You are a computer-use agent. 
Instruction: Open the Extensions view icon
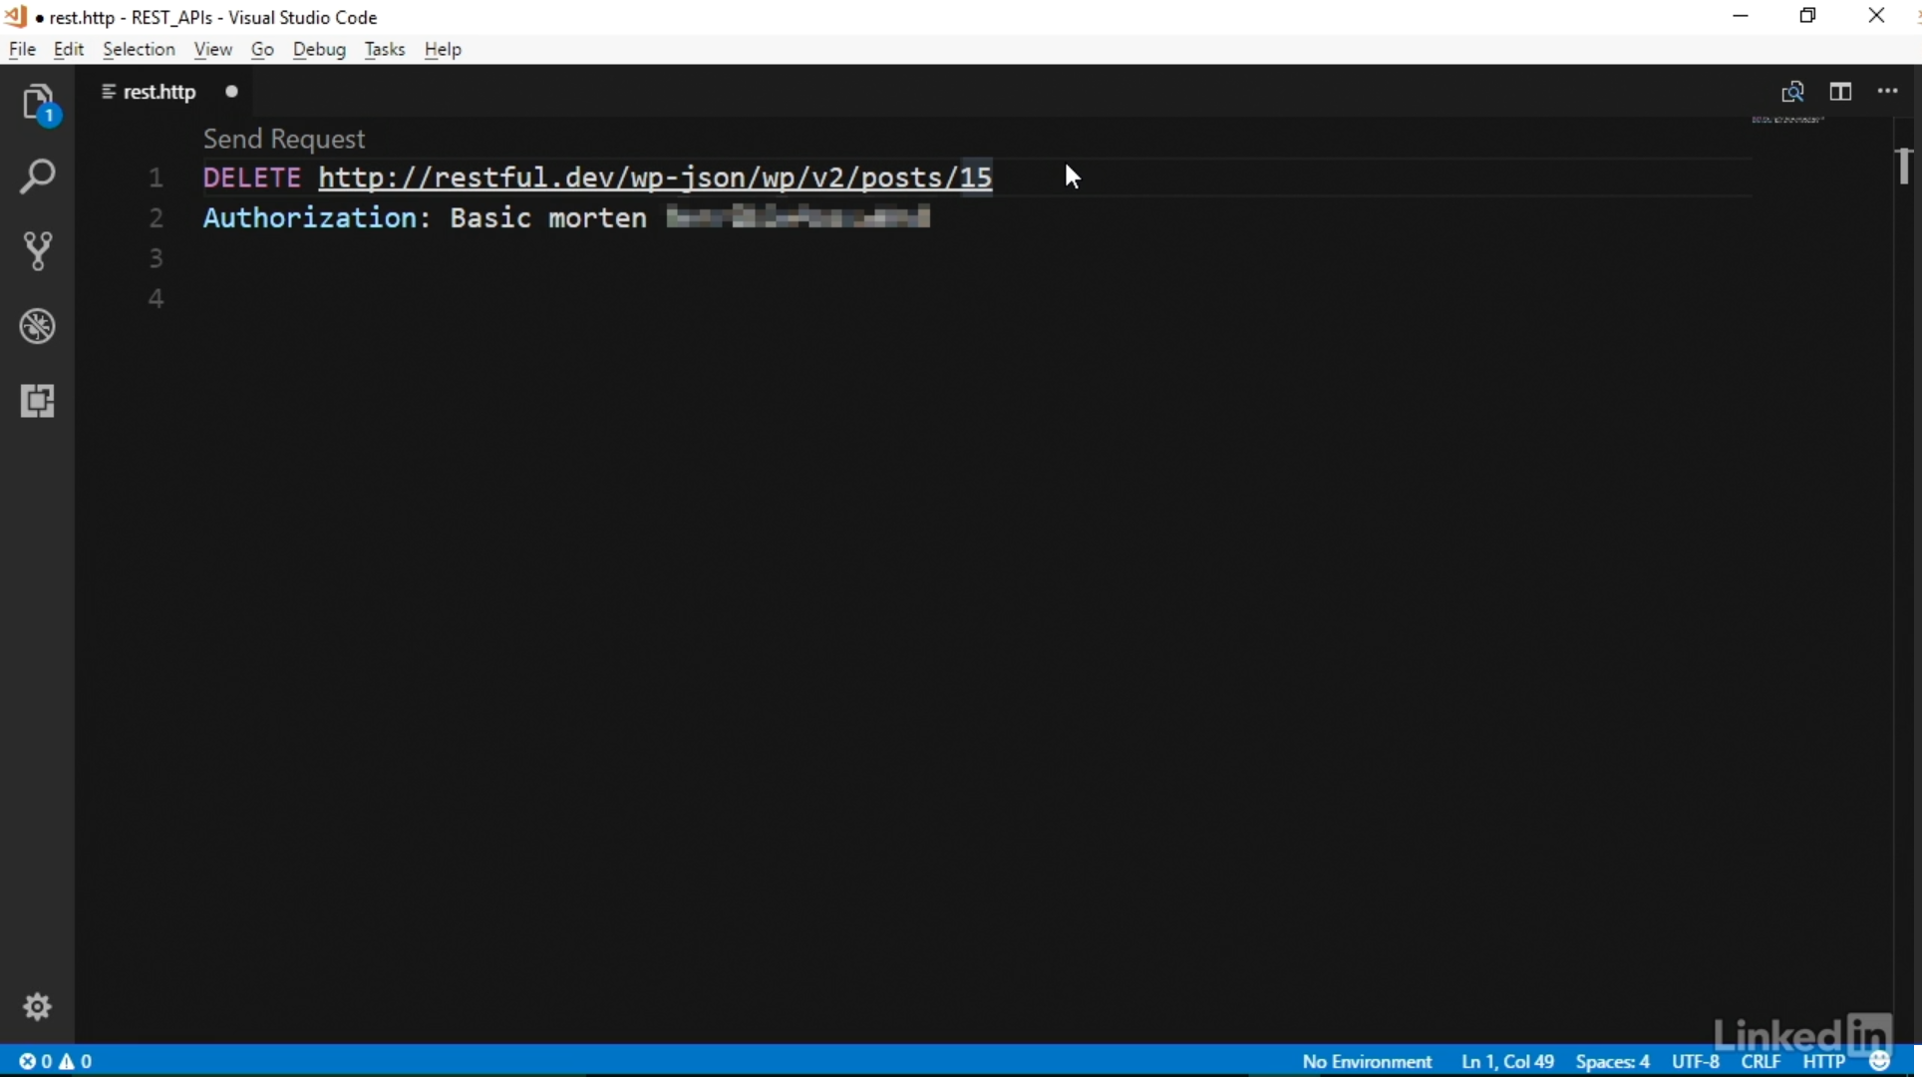[x=38, y=401]
